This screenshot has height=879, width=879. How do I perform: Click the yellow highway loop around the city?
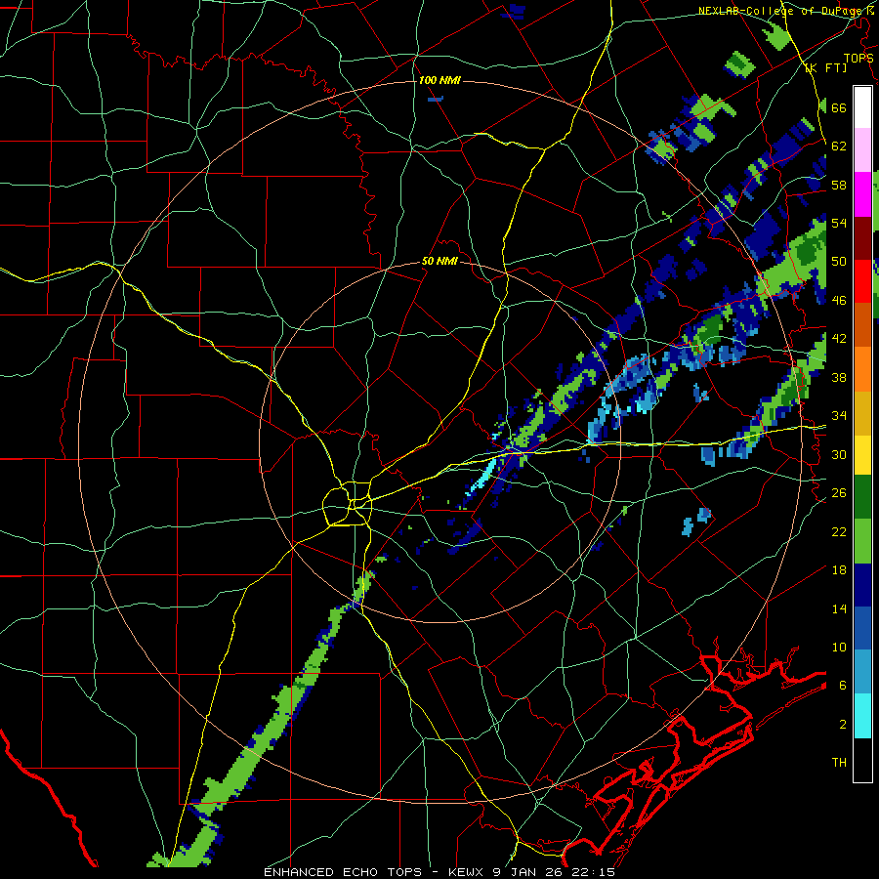tap(348, 503)
